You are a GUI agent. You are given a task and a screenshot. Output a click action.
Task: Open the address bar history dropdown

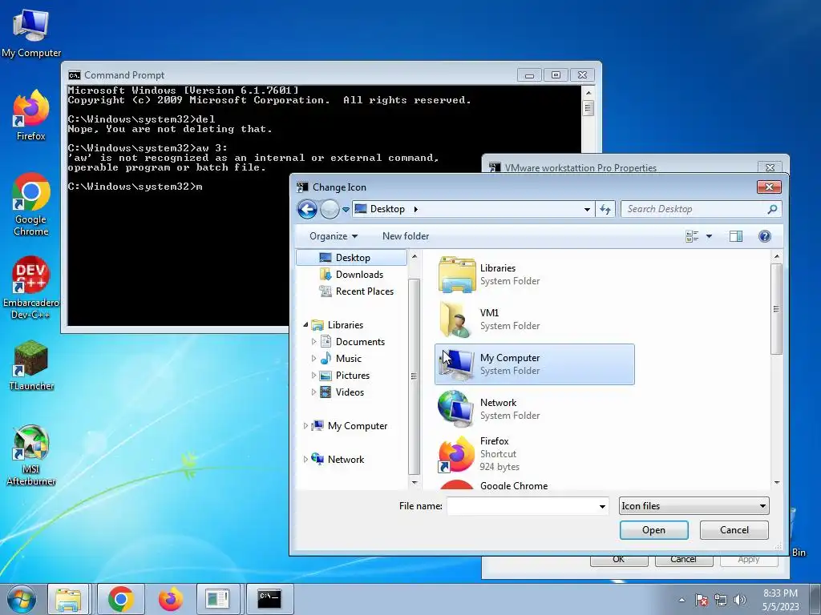click(587, 209)
